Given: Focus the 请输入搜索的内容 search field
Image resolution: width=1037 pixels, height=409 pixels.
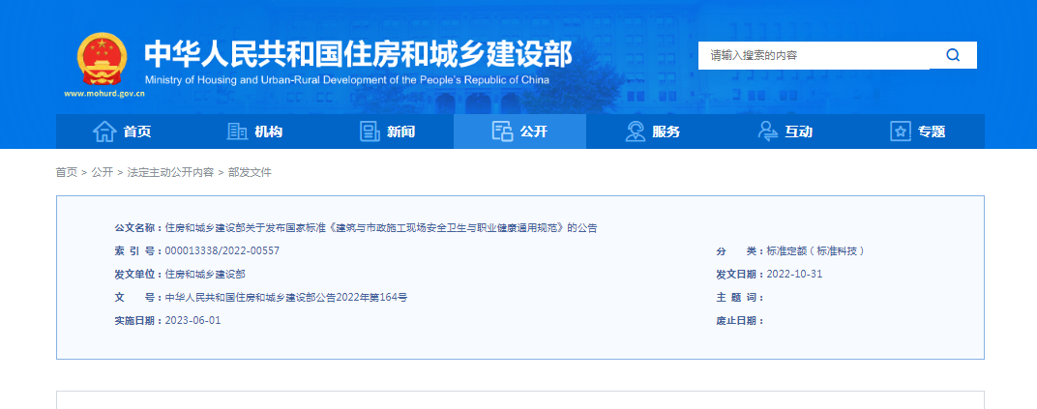Looking at the screenshot, I should pyautogui.click(x=815, y=55).
